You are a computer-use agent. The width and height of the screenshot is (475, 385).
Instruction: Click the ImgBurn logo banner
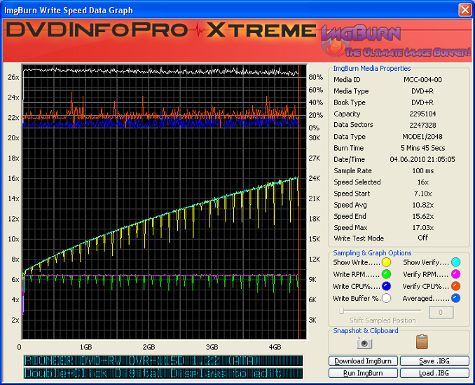(x=395, y=41)
